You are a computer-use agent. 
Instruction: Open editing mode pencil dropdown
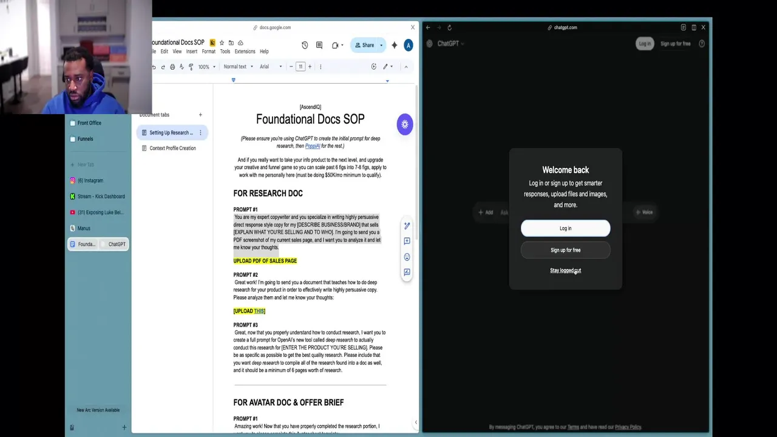387,67
